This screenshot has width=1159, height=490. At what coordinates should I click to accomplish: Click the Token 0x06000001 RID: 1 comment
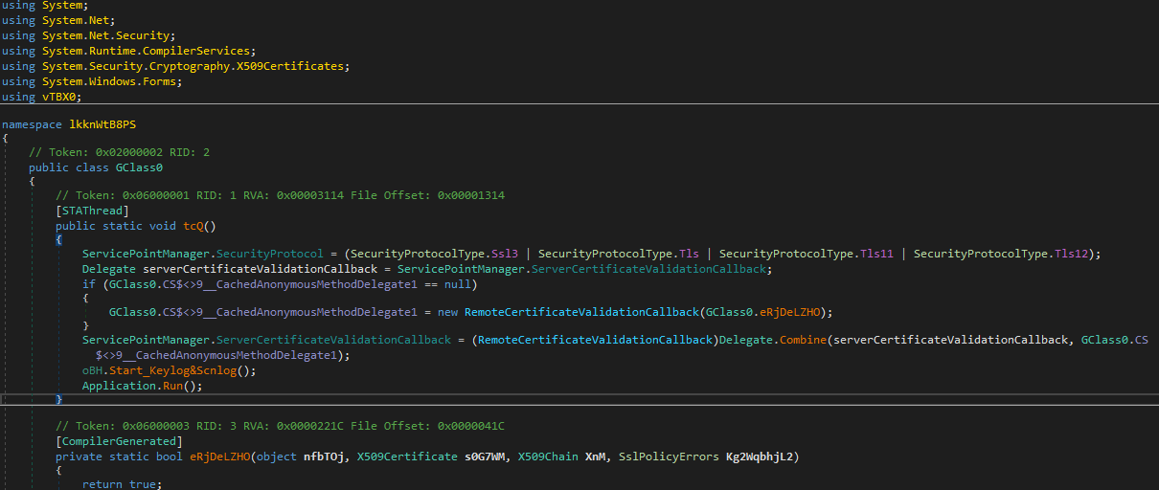(280, 195)
